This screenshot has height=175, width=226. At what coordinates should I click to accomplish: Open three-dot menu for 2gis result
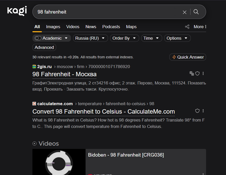[x=203, y=73]
